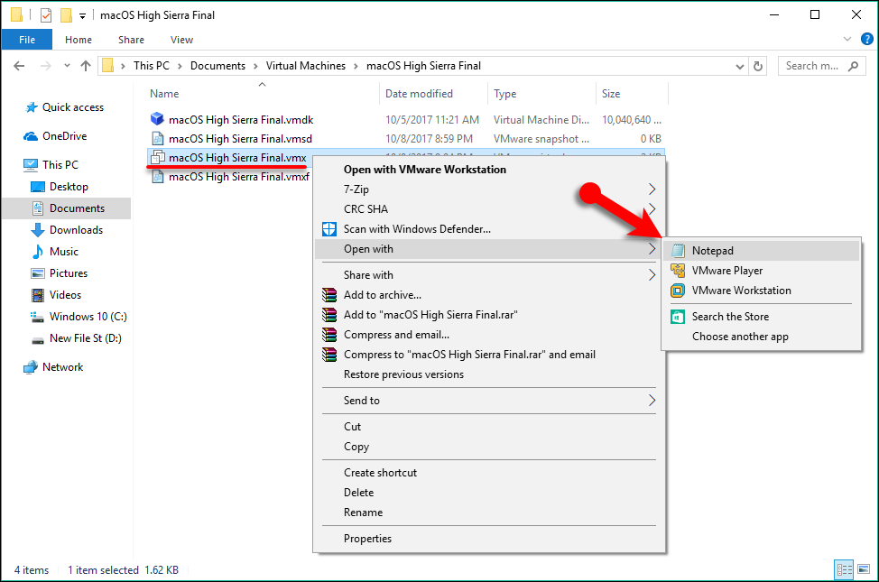Click the search magnifier icon

[x=853, y=66]
